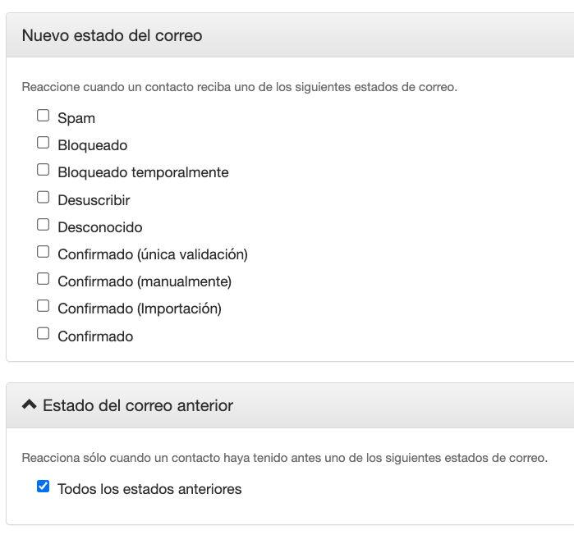Screen dimensions: 574x544
Task: Check the Confirmado (Importación) checkbox
Action: [x=44, y=306]
